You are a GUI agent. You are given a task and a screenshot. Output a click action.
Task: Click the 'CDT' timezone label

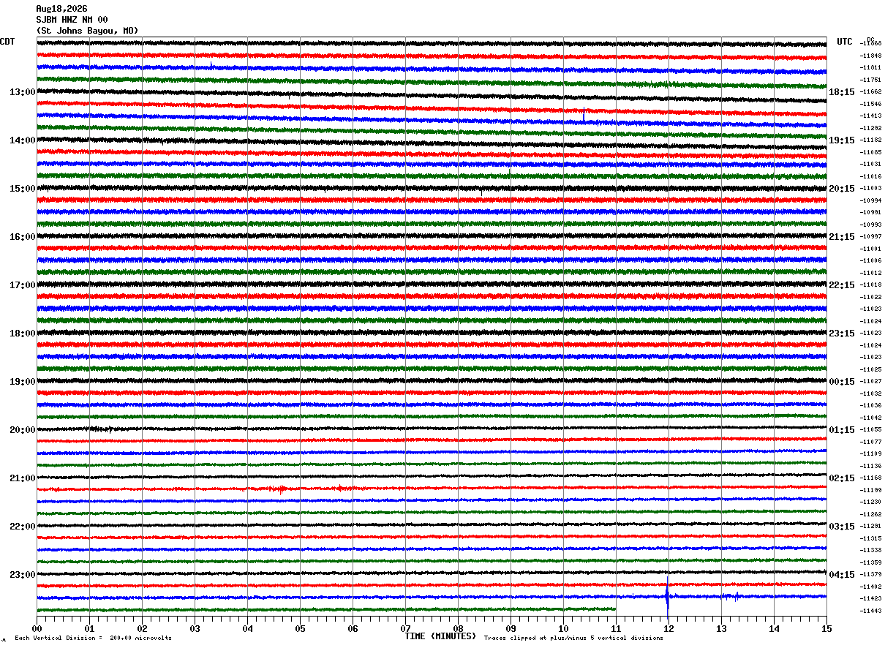(x=7, y=42)
